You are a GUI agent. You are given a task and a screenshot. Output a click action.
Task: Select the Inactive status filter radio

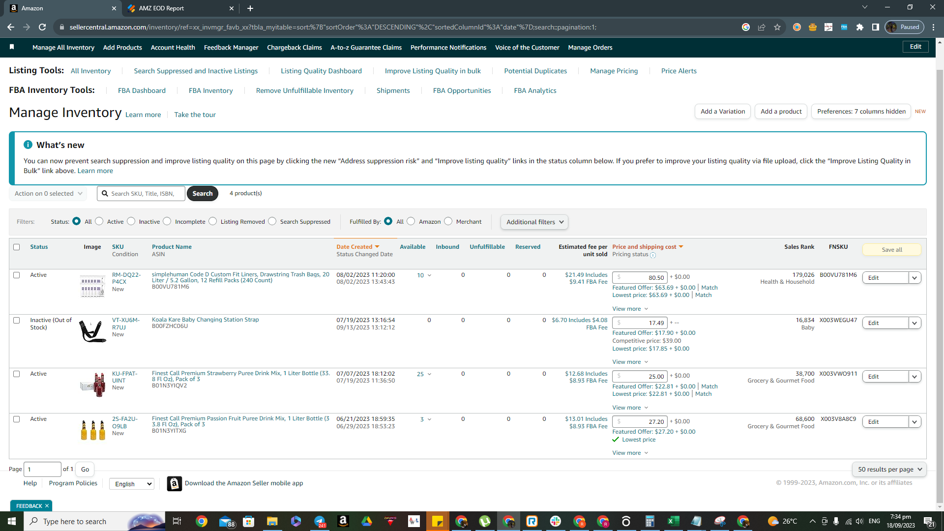coord(131,221)
